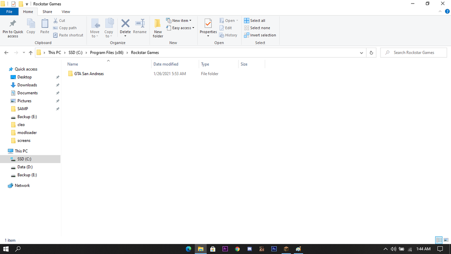Switch to Large icons view layout
Viewport: 451px width, 254px height.
pos(446,240)
